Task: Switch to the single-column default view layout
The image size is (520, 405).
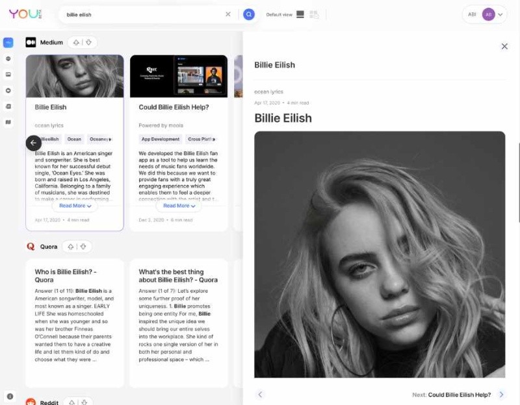Action: [300, 14]
